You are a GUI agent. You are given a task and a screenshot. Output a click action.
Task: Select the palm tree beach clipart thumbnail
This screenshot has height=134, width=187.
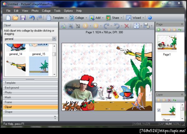[x=39, y=66]
